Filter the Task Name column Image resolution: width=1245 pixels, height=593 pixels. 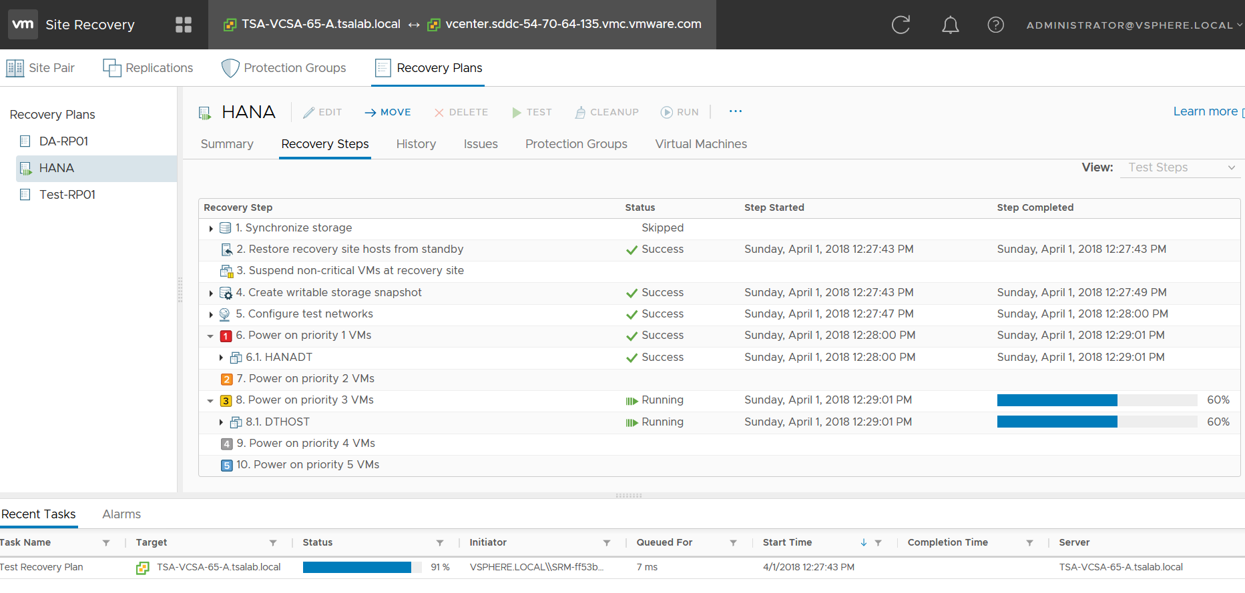[x=106, y=543]
